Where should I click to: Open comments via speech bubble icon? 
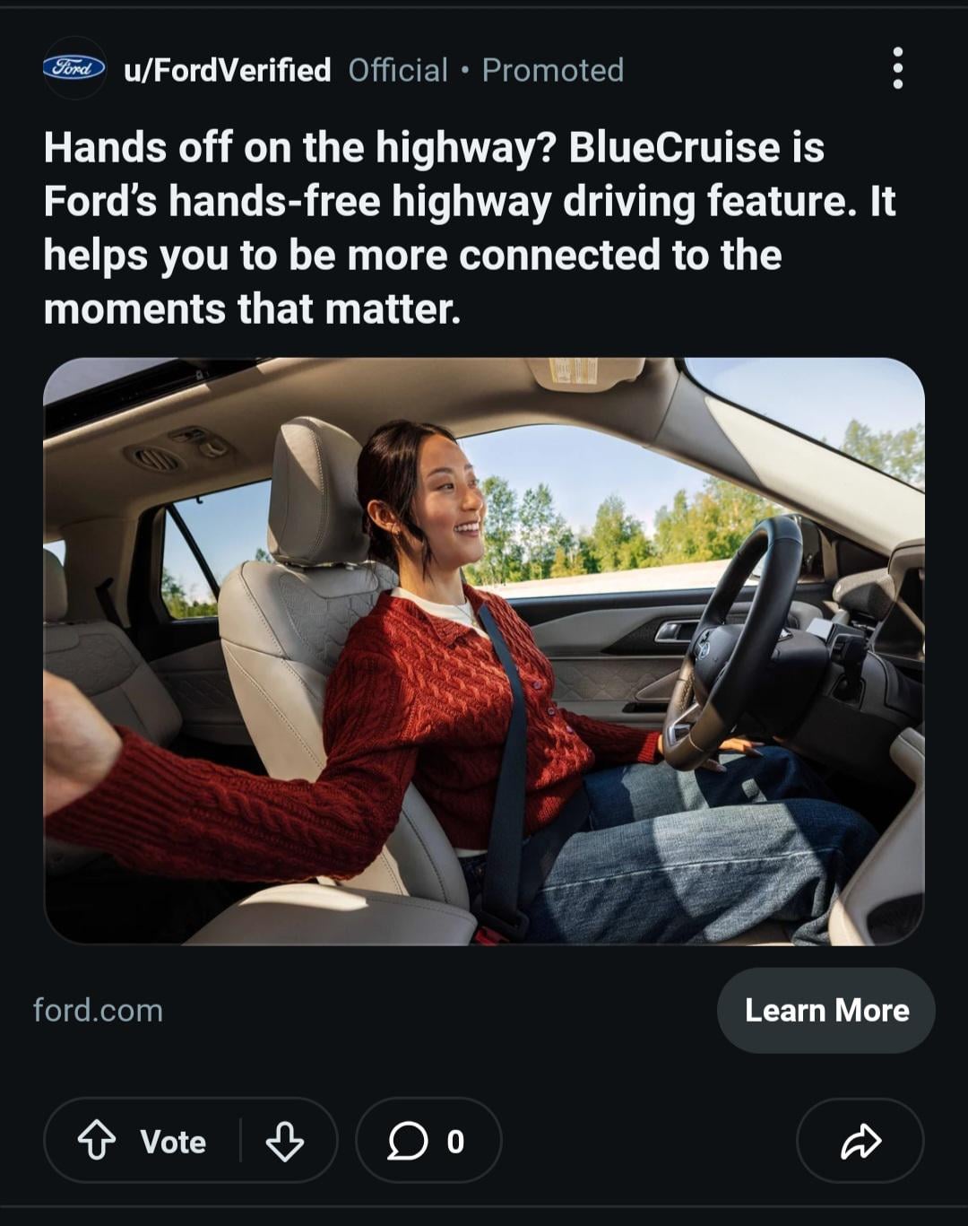click(x=407, y=1141)
